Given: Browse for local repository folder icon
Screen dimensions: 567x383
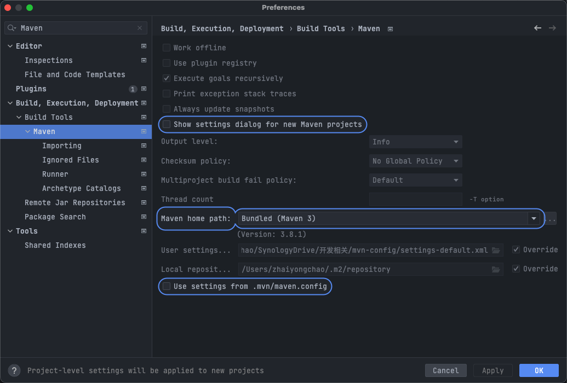Looking at the screenshot, I should point(496,269).
